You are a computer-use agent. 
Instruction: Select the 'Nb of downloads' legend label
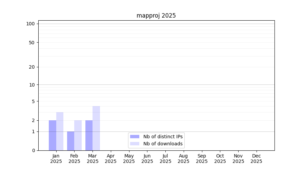(x=163, y=144)
